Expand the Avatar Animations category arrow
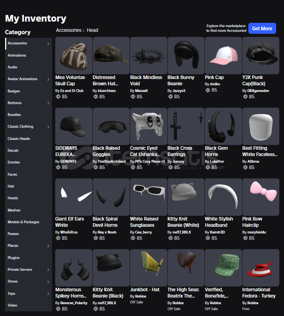The width and height of the screenshot is (284, 316). click(48, 79)
